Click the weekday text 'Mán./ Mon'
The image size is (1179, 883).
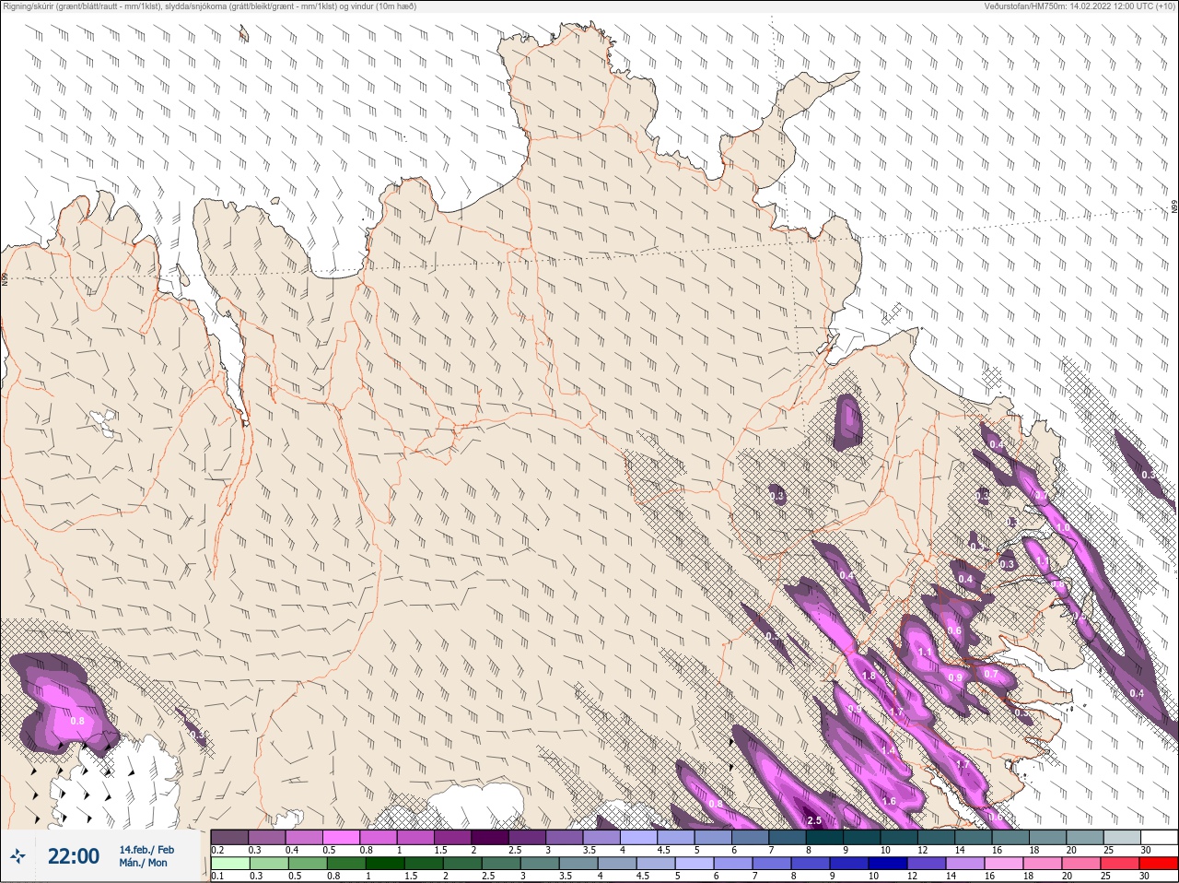click(x=144, y=864)
